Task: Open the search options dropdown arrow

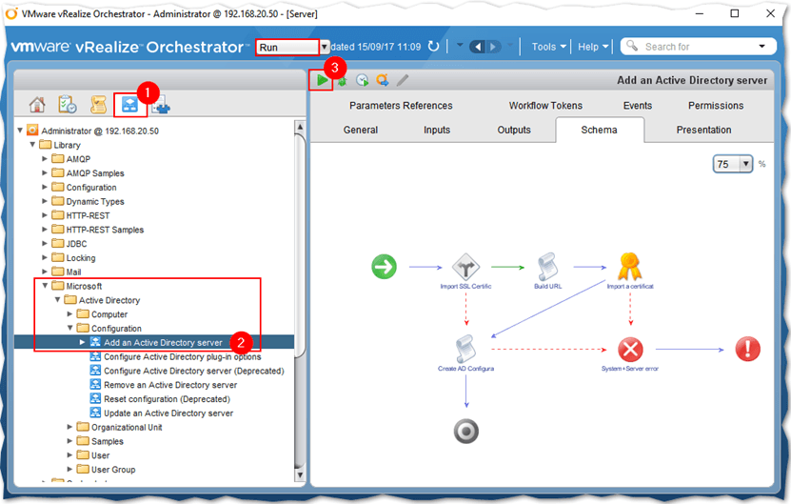Action: [x=761, y=47]
